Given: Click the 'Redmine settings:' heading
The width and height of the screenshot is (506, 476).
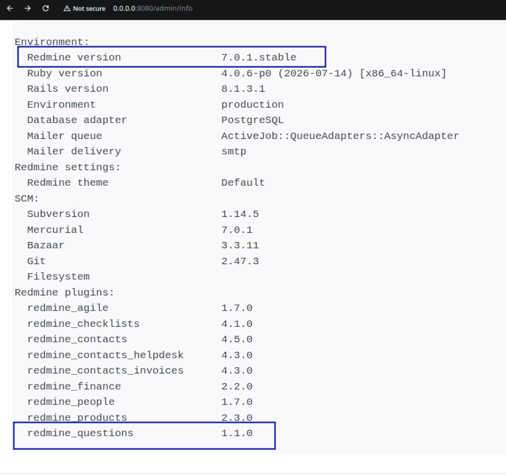Looking at the screenshot, I should [67, 167].
